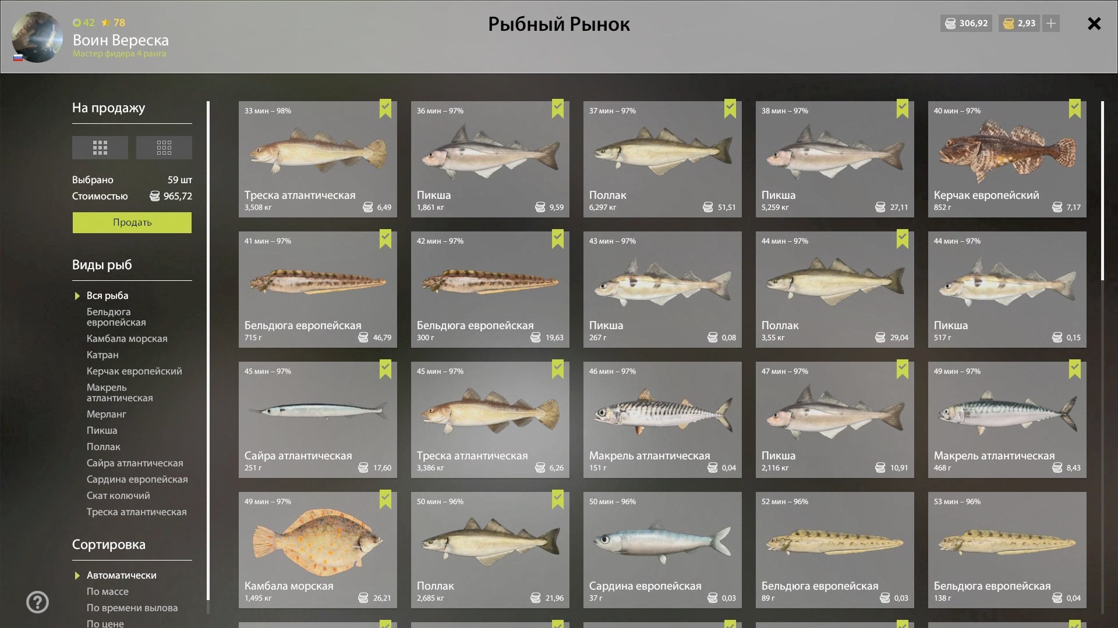Deselect bookmark on Камбала морская 1,495 кг
The height and width of the screenshot is (628, 1118).
coord(385,499)
